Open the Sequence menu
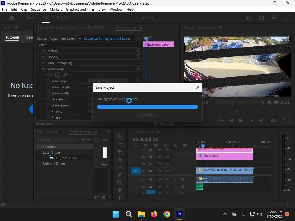 tap(38, 9)
